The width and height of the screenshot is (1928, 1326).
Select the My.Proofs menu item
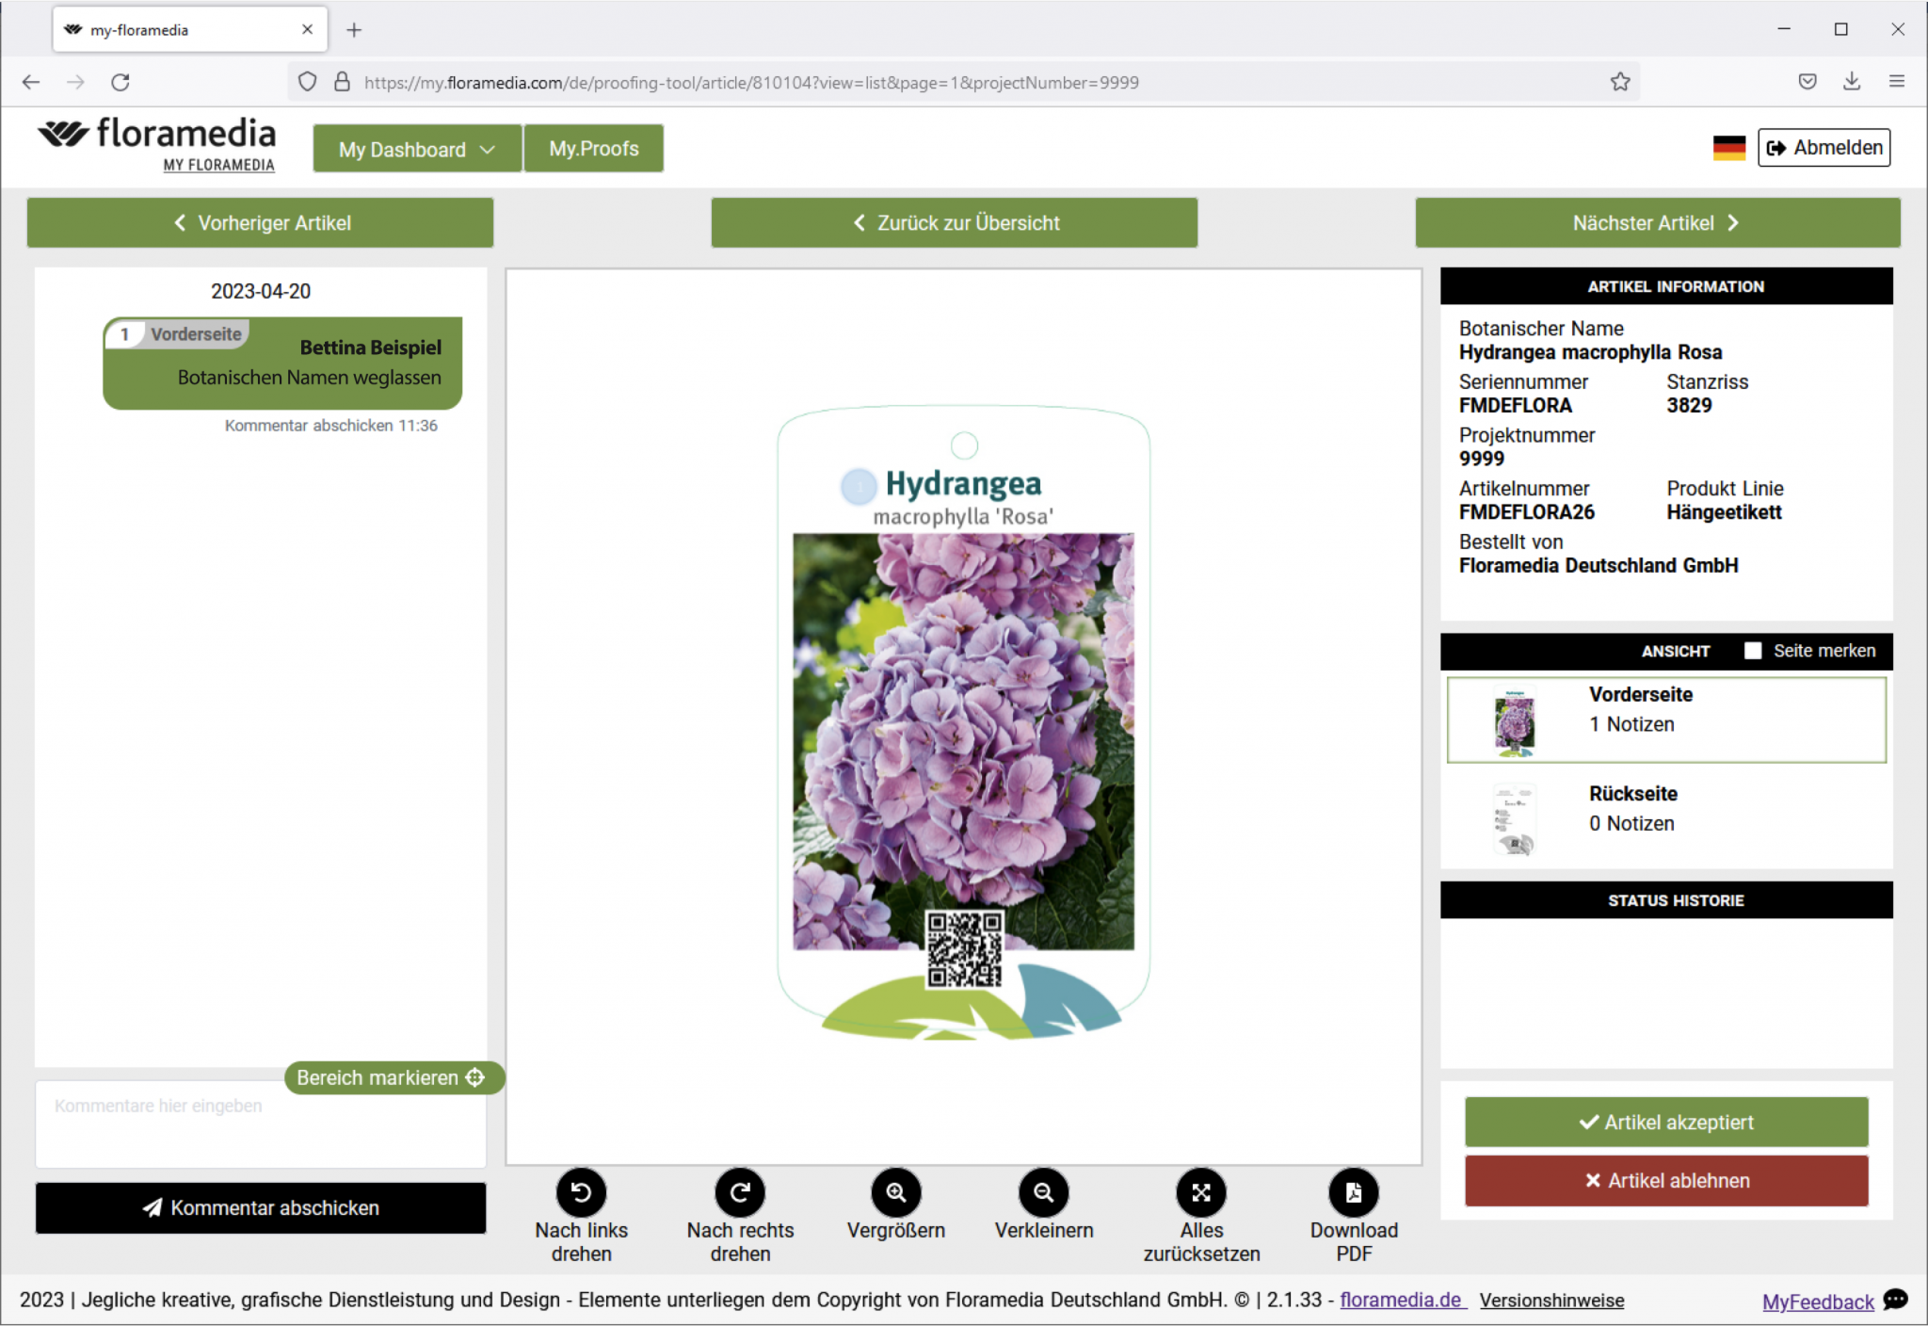pos(594,148)
